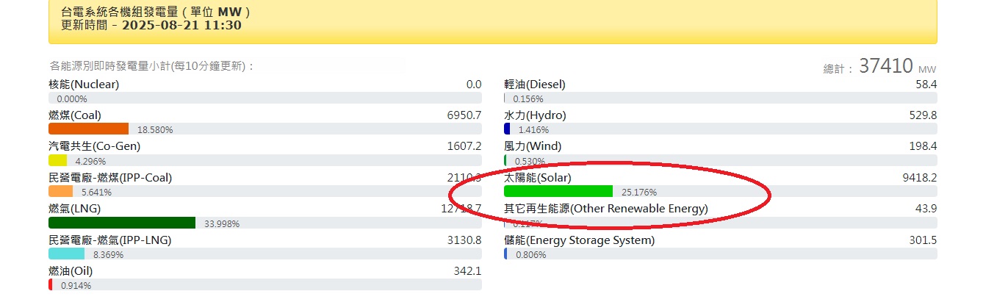Click the blue Hydro bar

507,129
